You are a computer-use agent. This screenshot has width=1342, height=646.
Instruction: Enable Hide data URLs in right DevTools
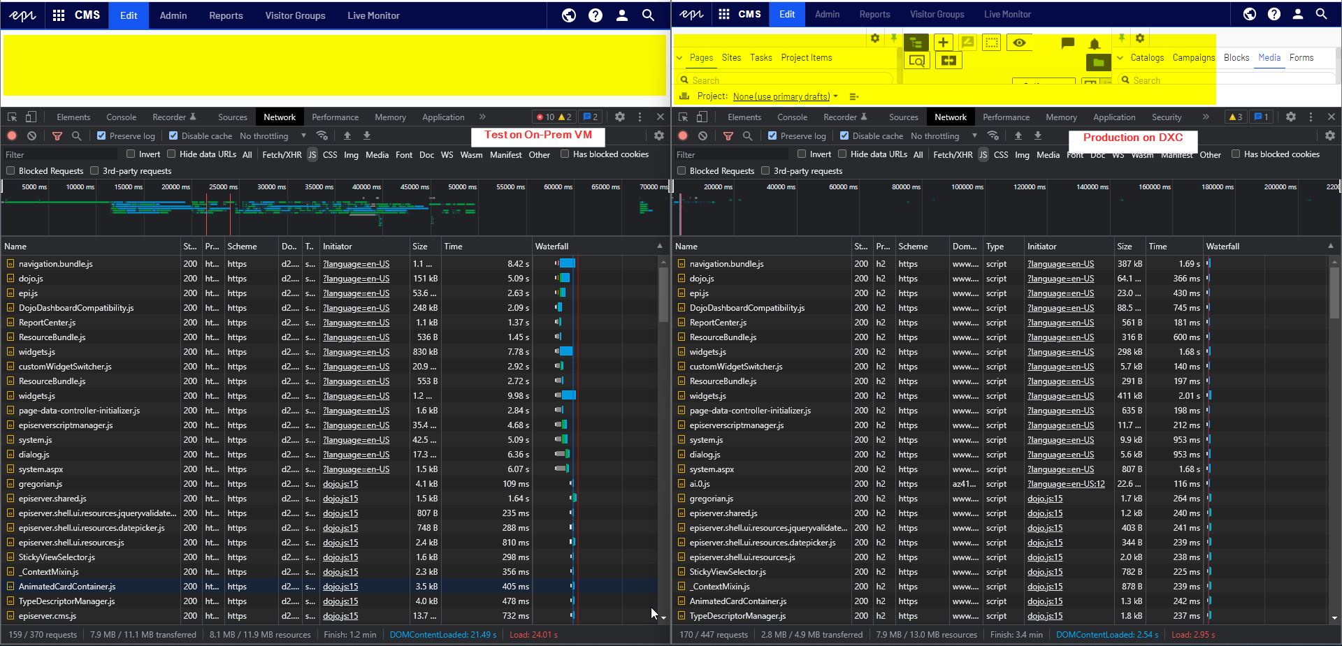click(x=842, y=154)
